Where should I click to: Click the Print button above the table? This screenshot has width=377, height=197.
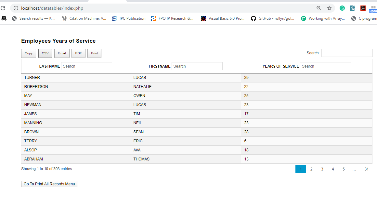(95, 53)
